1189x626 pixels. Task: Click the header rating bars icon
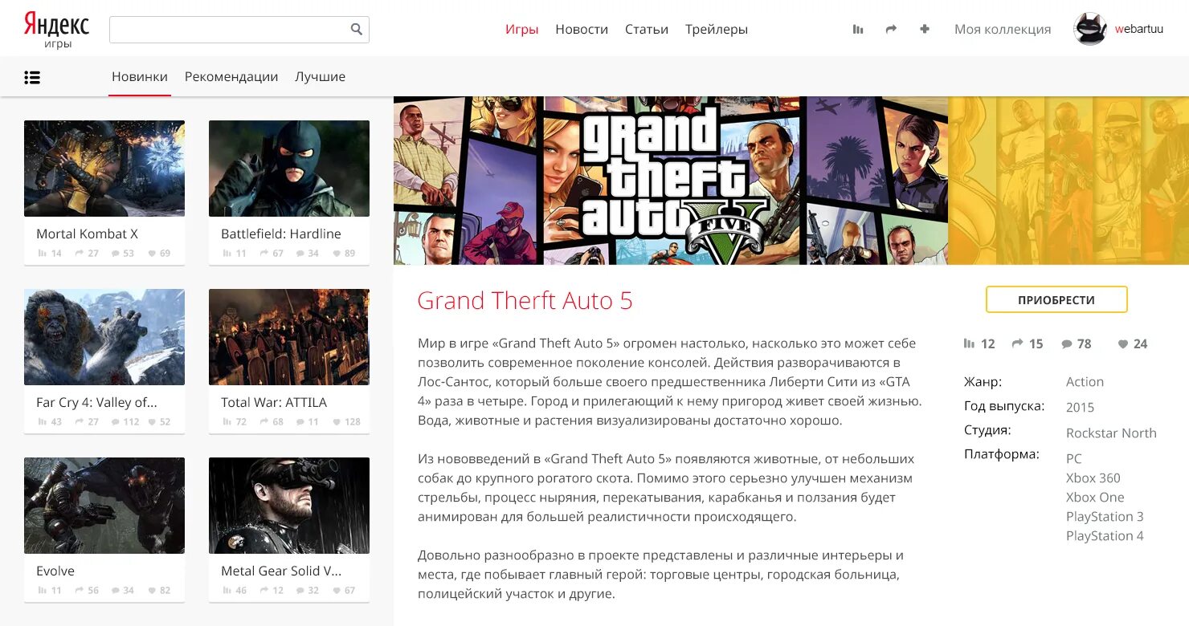(858, 30)
